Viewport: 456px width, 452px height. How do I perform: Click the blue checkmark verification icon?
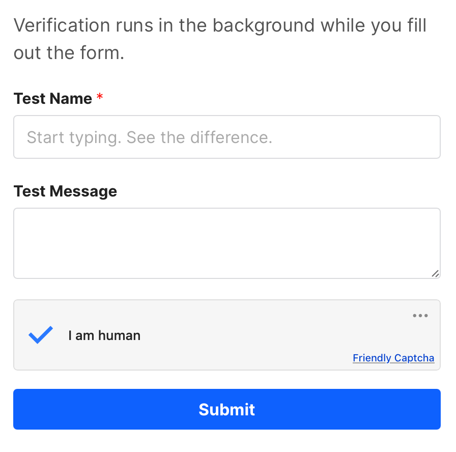click(41, 335)
